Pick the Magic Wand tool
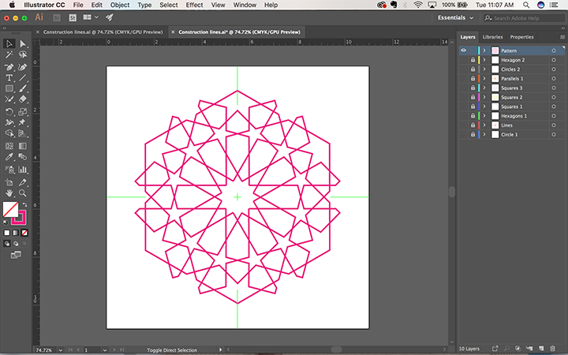 [x=9, y=54]
